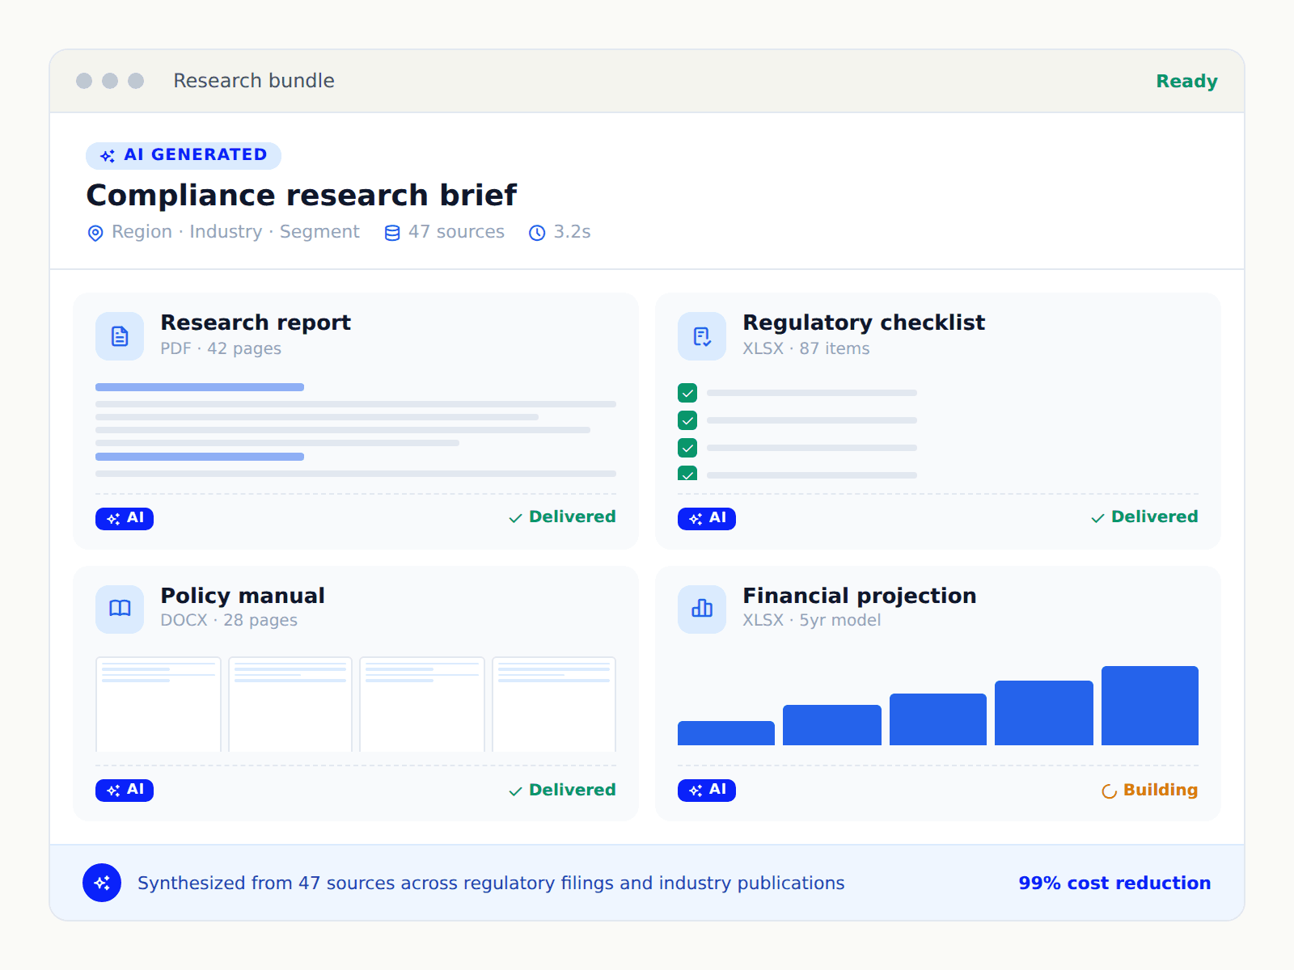Click the Research report title

point(256,323)
